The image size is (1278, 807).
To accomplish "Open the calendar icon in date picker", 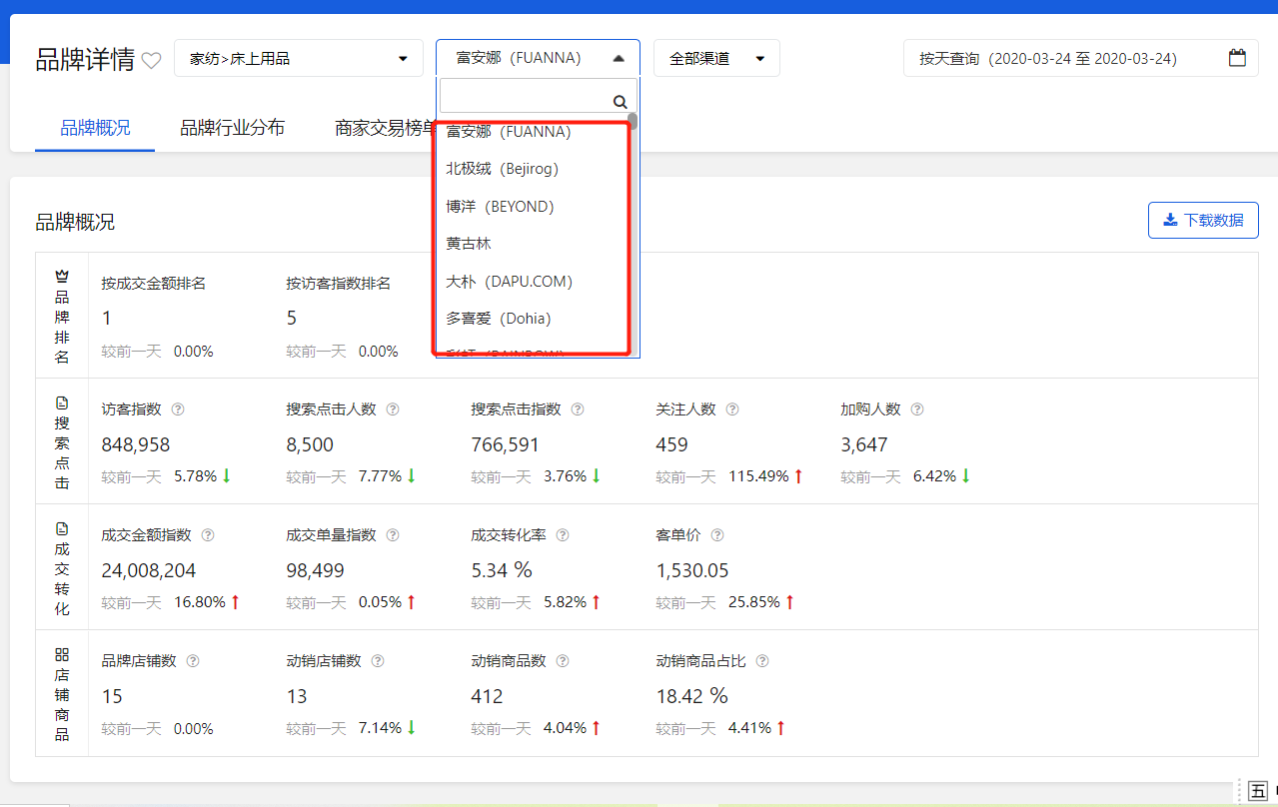I will click(x=1237, y=58).
